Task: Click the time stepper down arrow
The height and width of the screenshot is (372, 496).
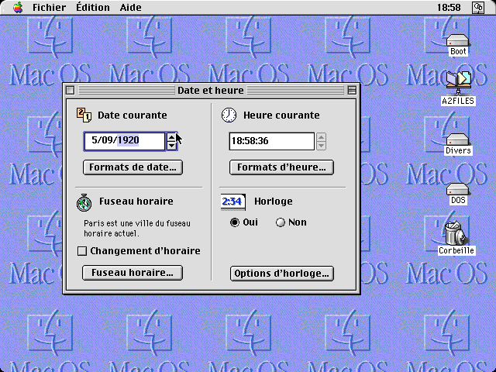Action: coord(321,146)
